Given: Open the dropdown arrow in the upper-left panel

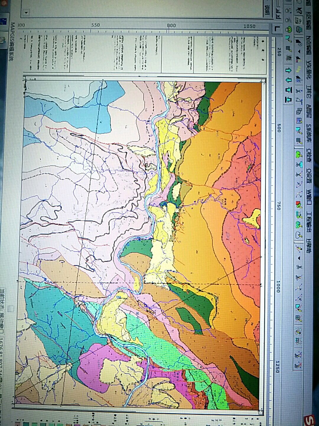Looking at the screenshot, I should (x=26, y=13).
